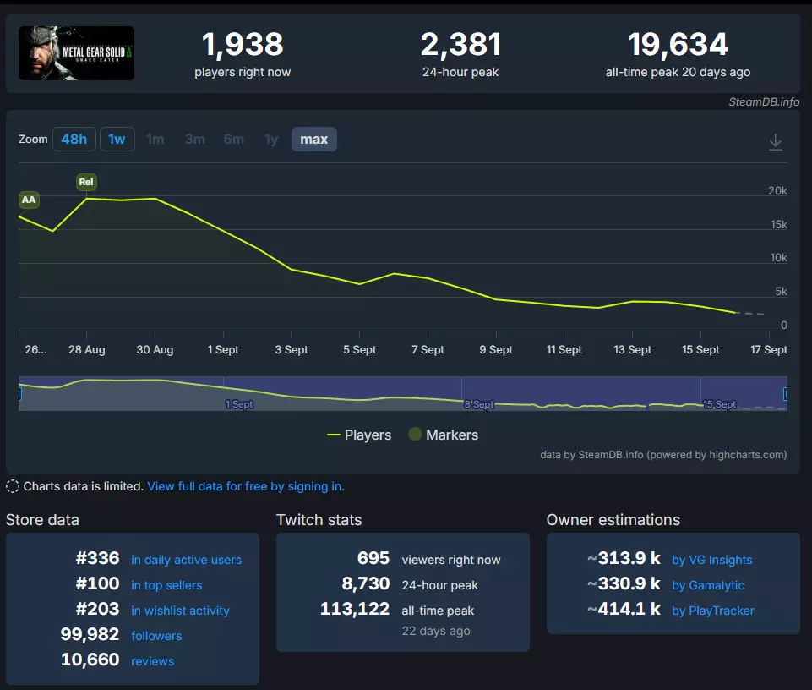Open in wishlist activity link

point(180,611)
